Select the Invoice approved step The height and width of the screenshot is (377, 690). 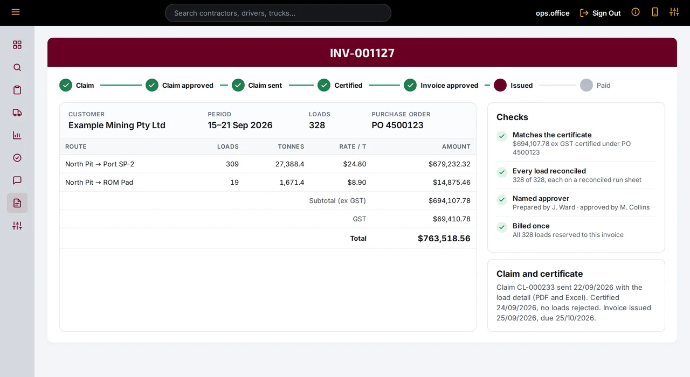[441, 85]
